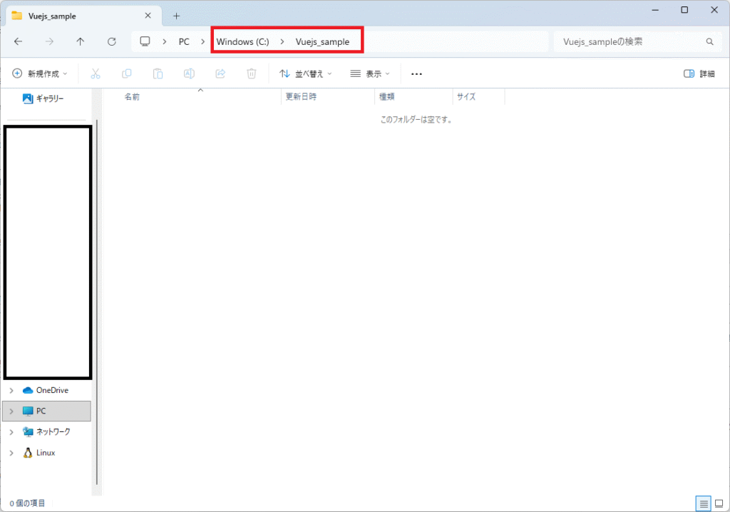The width and height of the screenshot is (730, 512).
Task: Click the Copy icon in toolbar
Action: (127, 73)
